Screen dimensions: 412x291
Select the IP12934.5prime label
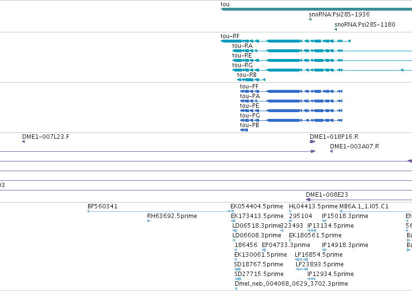click(x=331, y=274)
